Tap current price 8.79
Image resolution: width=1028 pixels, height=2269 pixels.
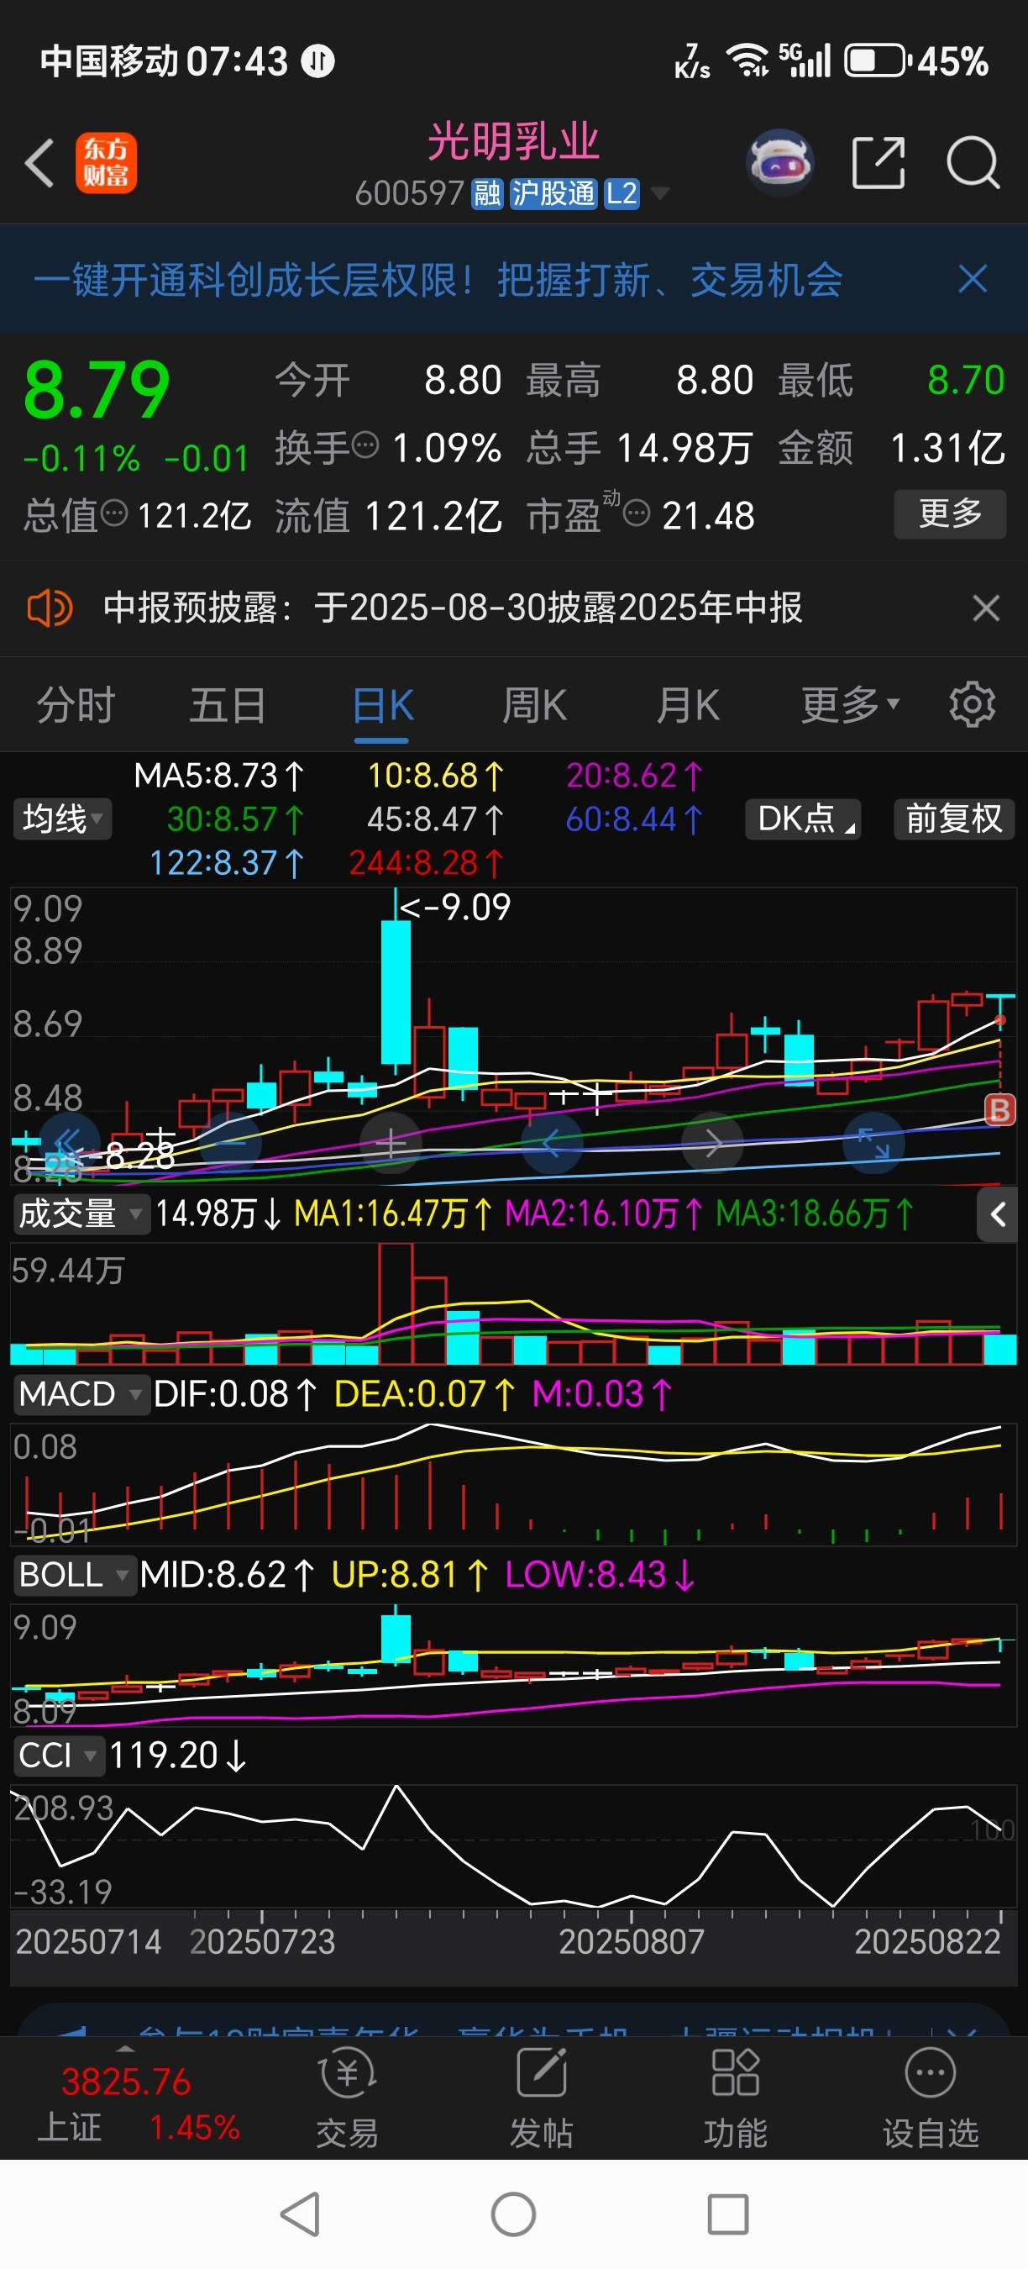[x=97, y=390]
